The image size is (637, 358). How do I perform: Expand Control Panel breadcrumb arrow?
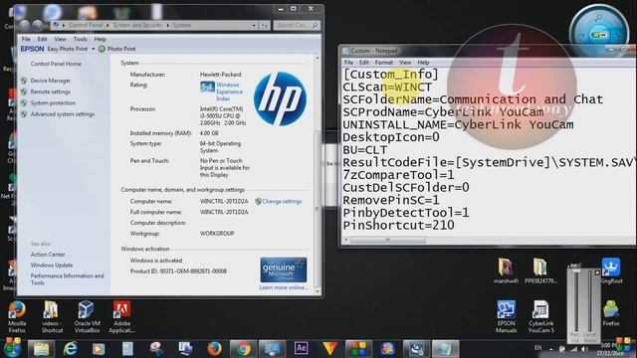coord(107,25)
